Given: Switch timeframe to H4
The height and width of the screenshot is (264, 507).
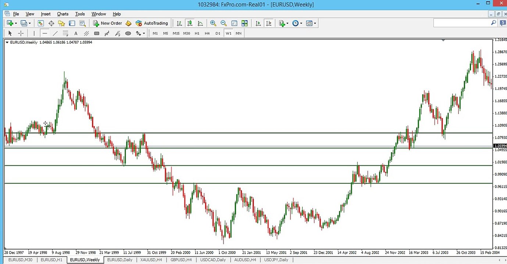Looking at the screenshot, I should coord(207,33).
